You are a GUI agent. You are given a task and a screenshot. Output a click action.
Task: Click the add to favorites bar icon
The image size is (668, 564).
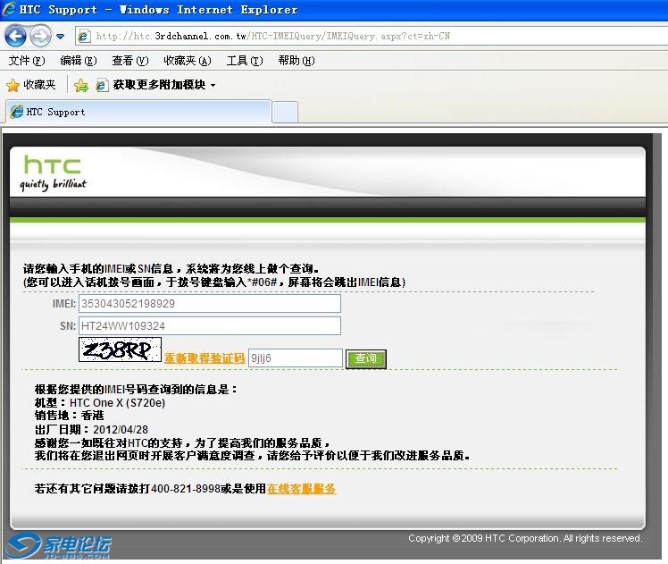[81, 85]
